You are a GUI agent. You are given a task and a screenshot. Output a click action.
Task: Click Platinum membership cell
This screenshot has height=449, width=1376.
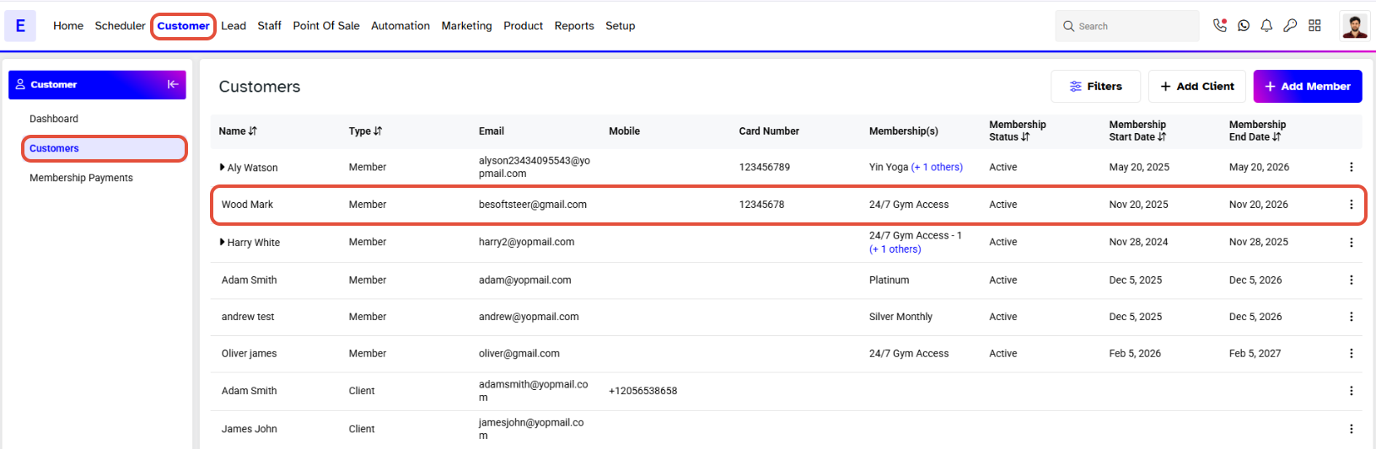point(890,281)
